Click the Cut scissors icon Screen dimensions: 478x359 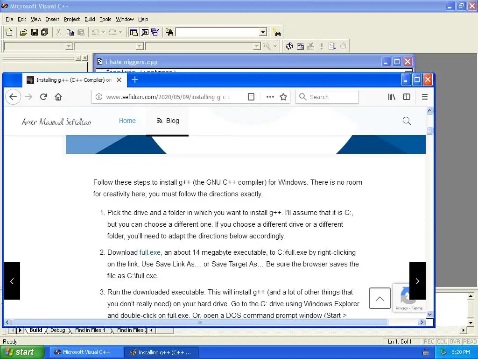[58, 32]
